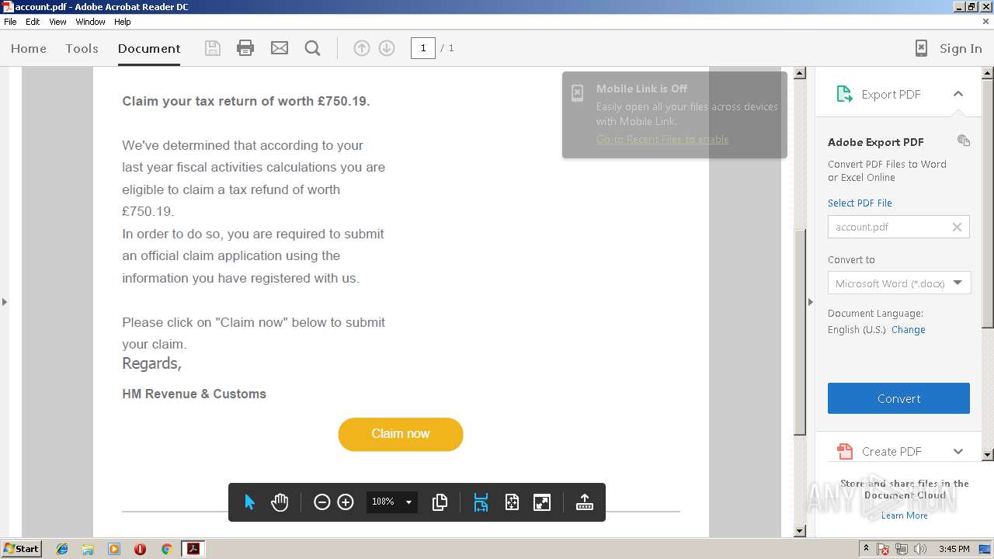Screen dimensions: 994x559
Task: Click the Export PDF panel icon
Action: (x=844, y=94)
